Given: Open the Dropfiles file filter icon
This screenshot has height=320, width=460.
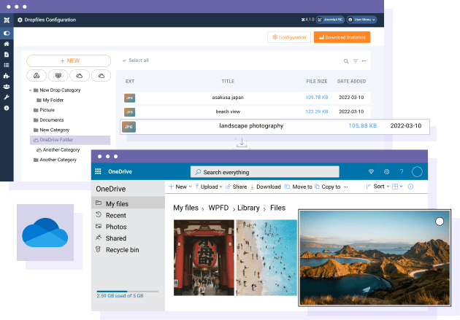Looking at the screenshot, I should pyautogui.click(x=356, y=61).
